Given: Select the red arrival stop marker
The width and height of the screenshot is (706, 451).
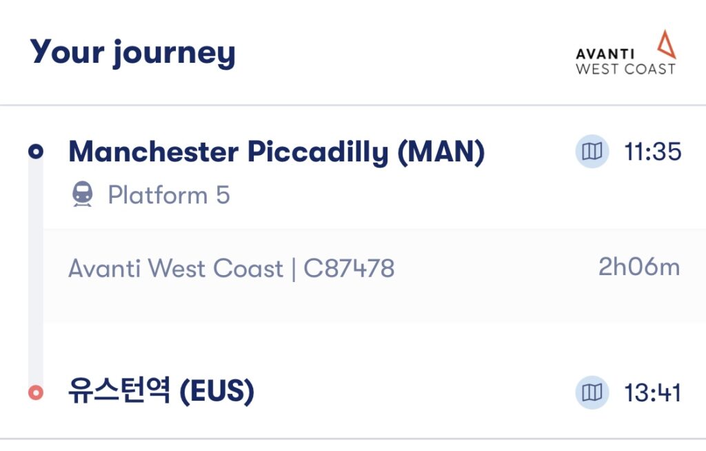Looking at the screenshot, I should coord(36,393).
